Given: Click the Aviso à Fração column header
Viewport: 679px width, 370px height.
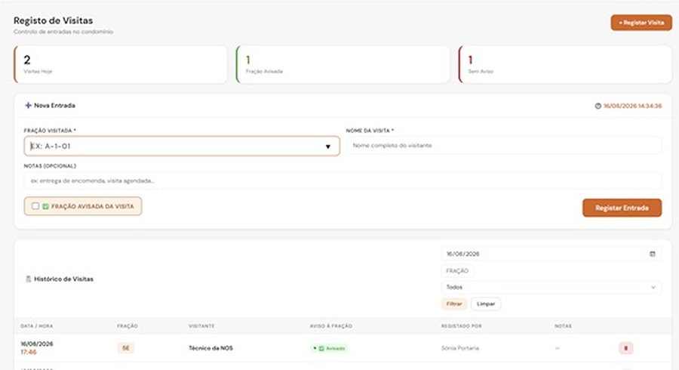Looking at the screenshot, I should (x=331, y=325).
